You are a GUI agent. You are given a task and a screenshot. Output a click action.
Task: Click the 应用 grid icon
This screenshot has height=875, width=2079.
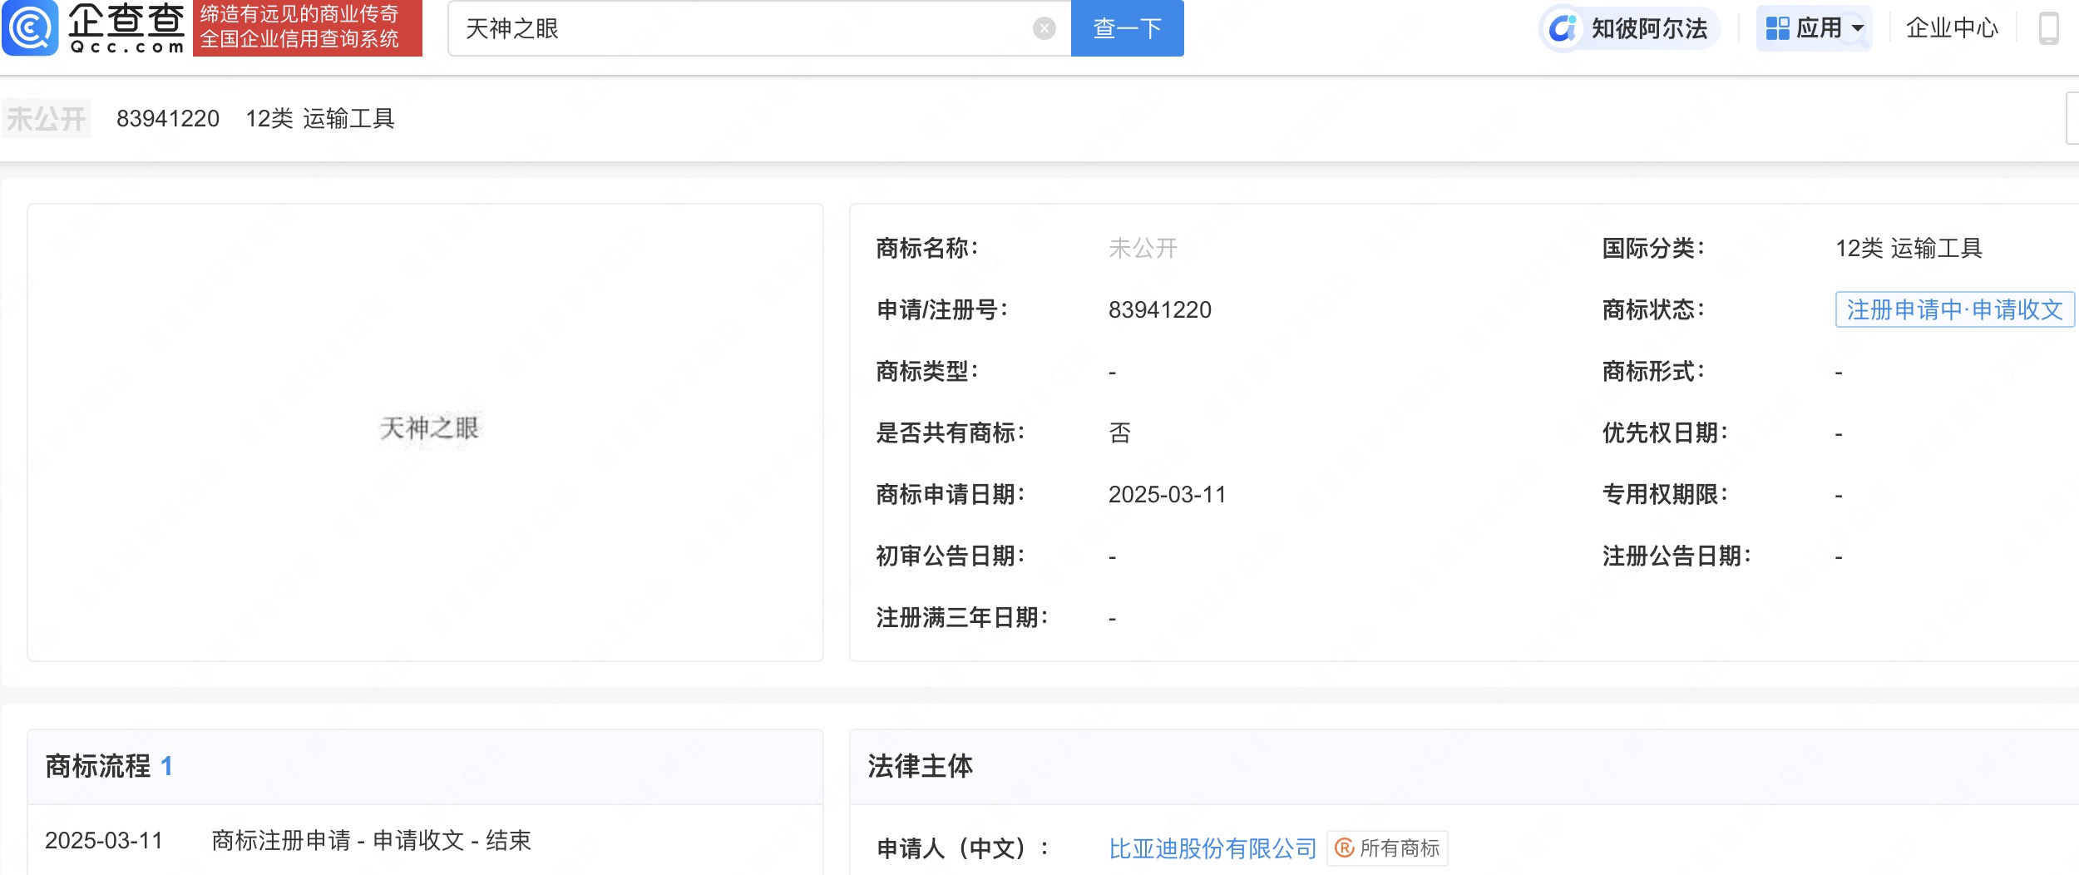1778,28
